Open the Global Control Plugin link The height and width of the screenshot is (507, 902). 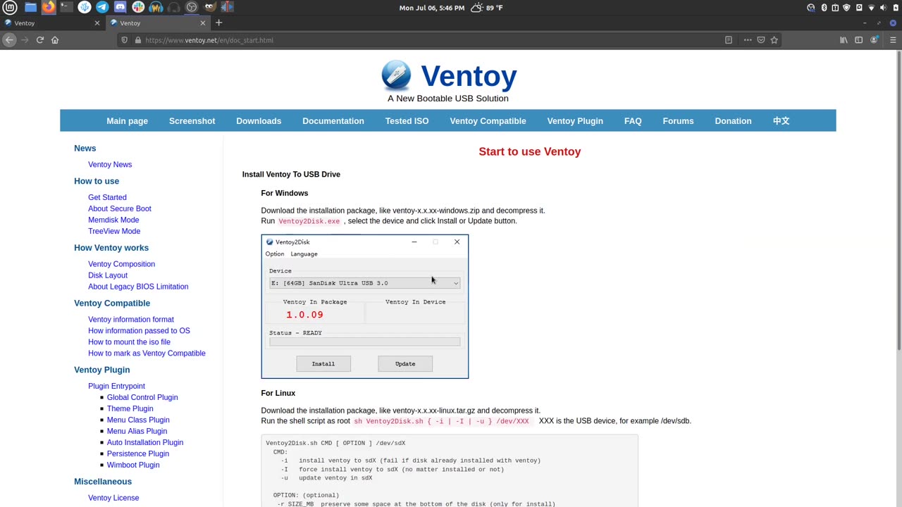pyautogui.click(x=142, y=398)
